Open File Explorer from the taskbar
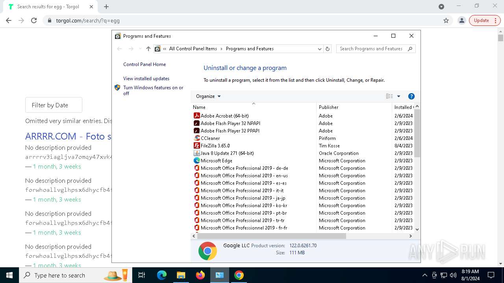 coord(181,275)
